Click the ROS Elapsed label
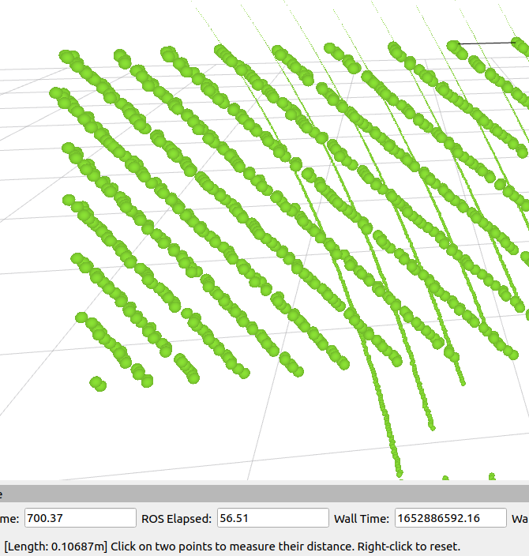Screen dimensions: 529x556 (176, 518)
